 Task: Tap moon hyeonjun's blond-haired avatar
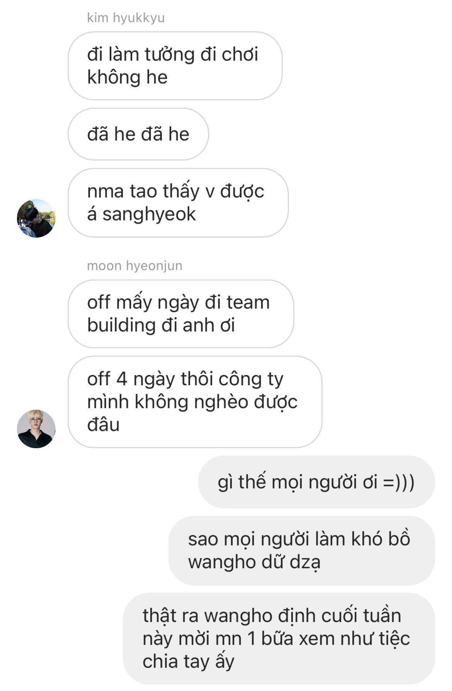pos(36,429)
